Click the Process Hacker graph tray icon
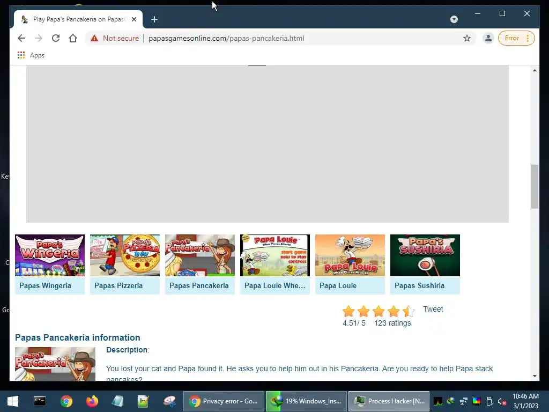This screenshot has width=549, height=412. tap(437, 401)
